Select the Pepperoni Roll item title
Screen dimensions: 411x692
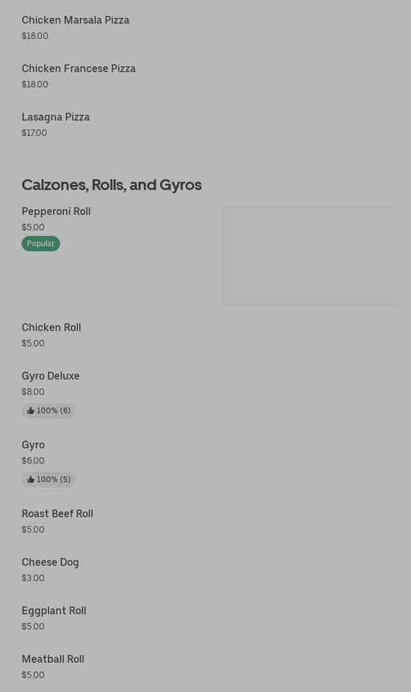[x=56, y=212]
